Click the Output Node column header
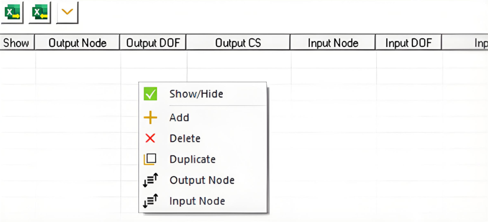The height and width of the screenshot is (222, 488). pyautogui.click(x=77, y=43)
